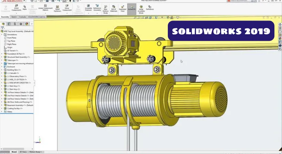Viewport: 282px width, 154px height.
Task: Open the Motion Study 1 tab
Action: tap(35, 152)
